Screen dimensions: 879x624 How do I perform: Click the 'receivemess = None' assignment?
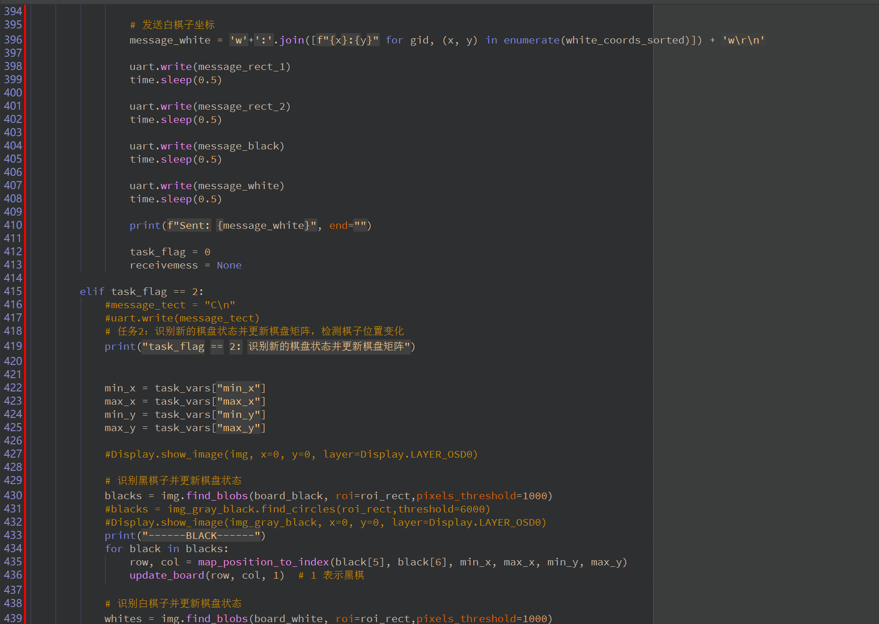coord(185,265)
